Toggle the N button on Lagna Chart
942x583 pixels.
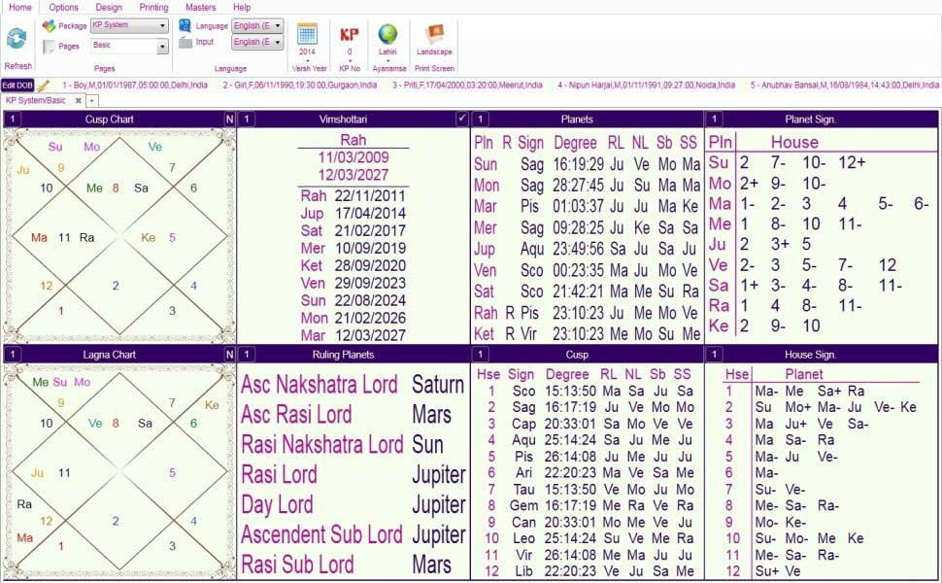click(229, 355)
